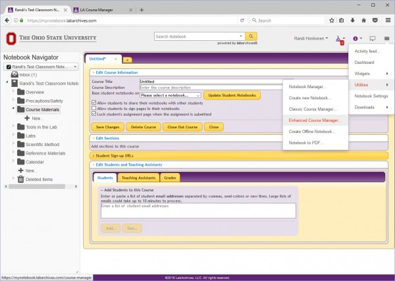Screen dimensions: 395x281
Task: Select the Students tab
Action: (105, 178)
